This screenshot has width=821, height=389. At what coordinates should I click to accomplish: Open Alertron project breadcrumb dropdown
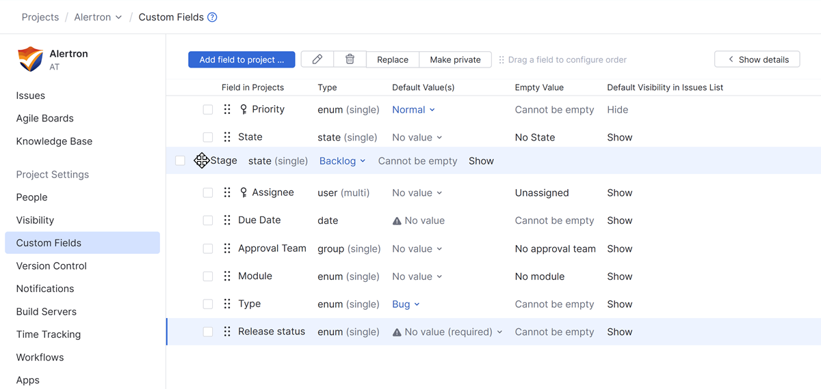[98, 17]
